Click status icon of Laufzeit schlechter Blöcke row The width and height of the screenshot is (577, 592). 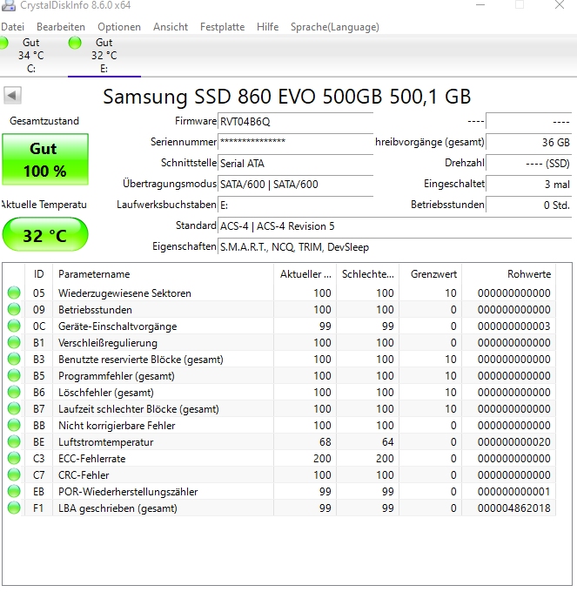click(14, 409)
